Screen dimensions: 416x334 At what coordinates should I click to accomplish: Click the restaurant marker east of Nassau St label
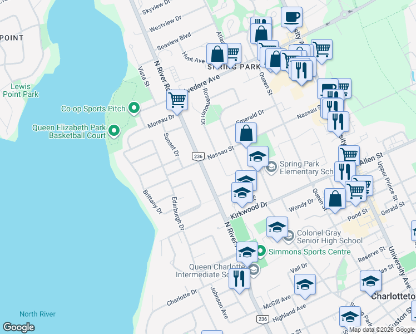[338, 123]
